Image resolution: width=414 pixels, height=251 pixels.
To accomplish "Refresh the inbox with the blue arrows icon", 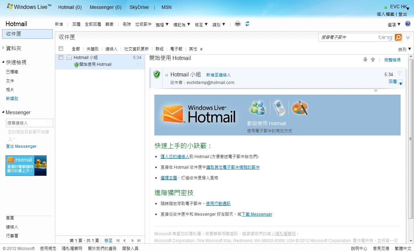I will point(247,24).
